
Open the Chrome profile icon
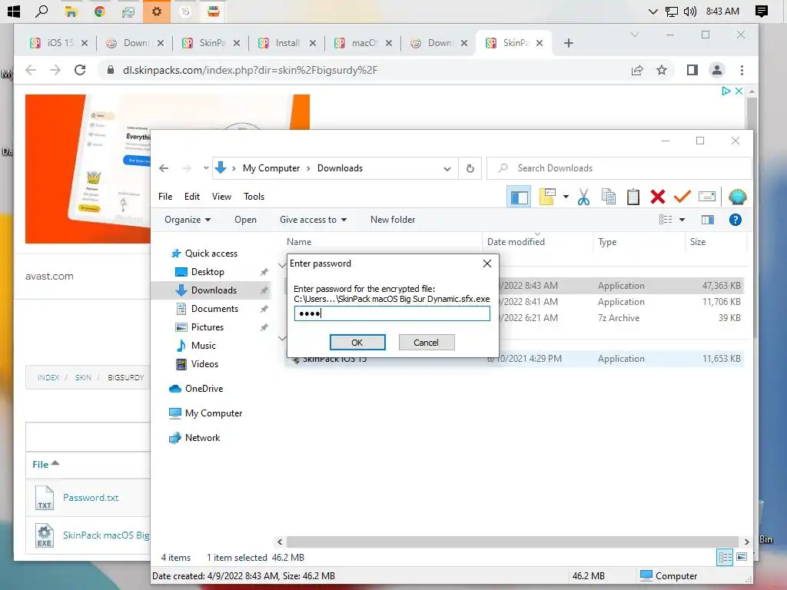(717, 70)
